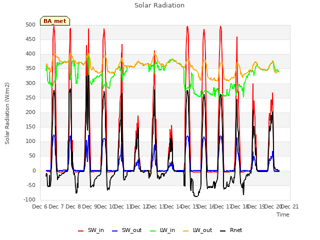This screenshot has height=240, width=320.
Task: Click the -100 y-axis tick label
Action: (29, 200)
